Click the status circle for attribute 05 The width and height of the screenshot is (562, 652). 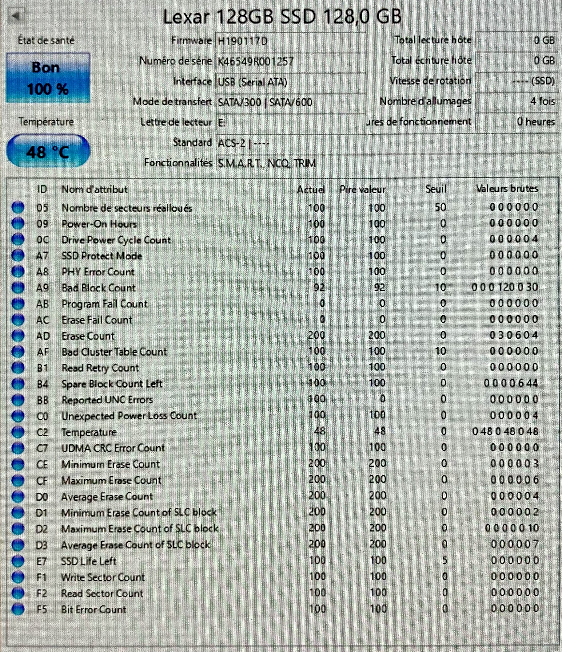[x=18, y=207]
